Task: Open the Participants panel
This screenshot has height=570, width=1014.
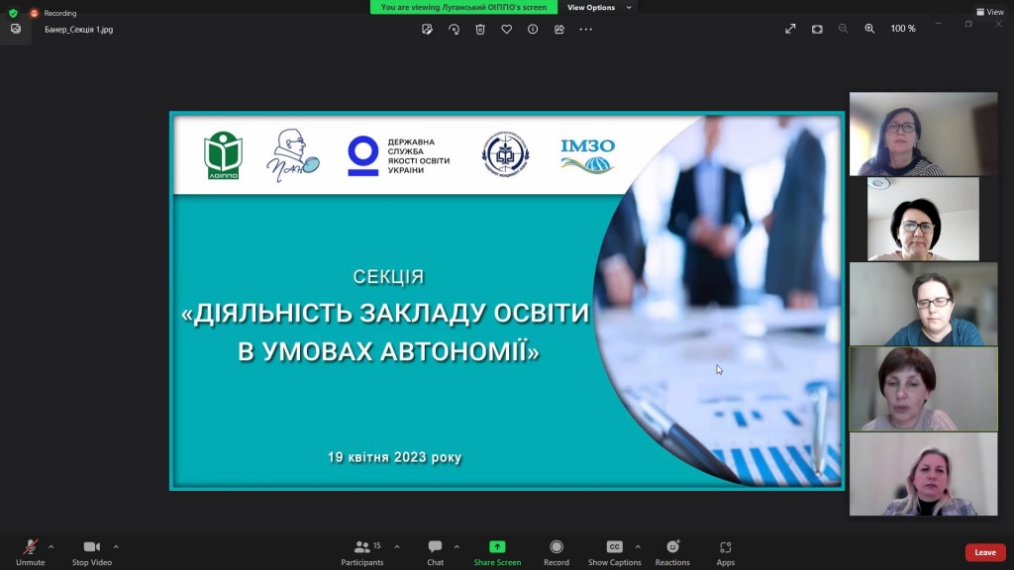Action: (362, 551)
